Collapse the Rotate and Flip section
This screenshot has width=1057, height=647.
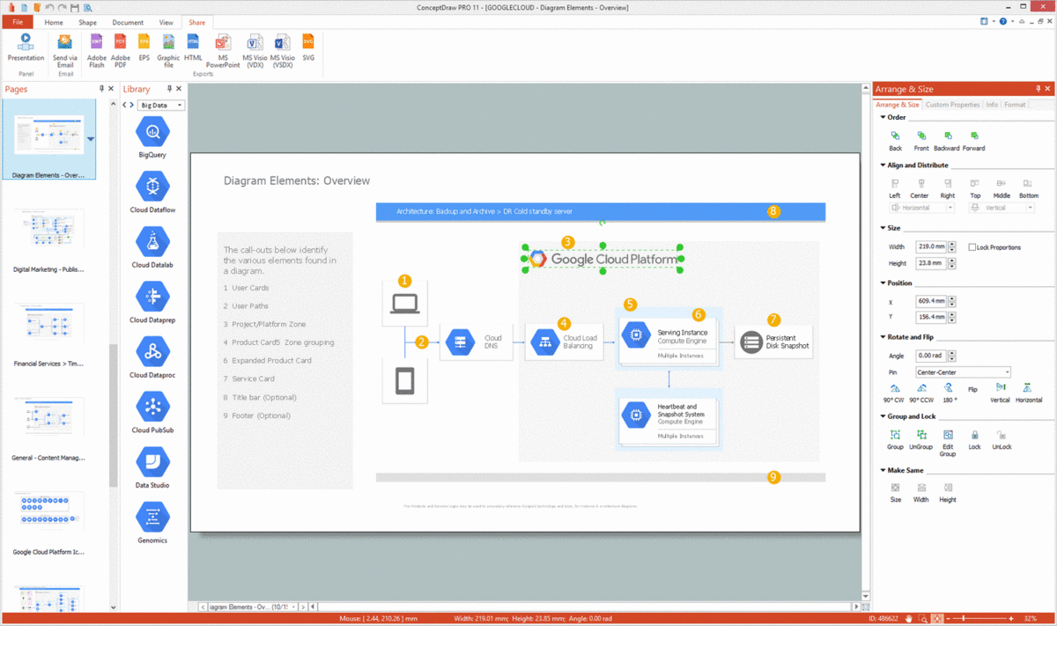(883, 337)
